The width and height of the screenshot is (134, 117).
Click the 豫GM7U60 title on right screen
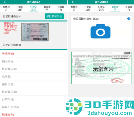pyautogui.click(x=102, y=2)
